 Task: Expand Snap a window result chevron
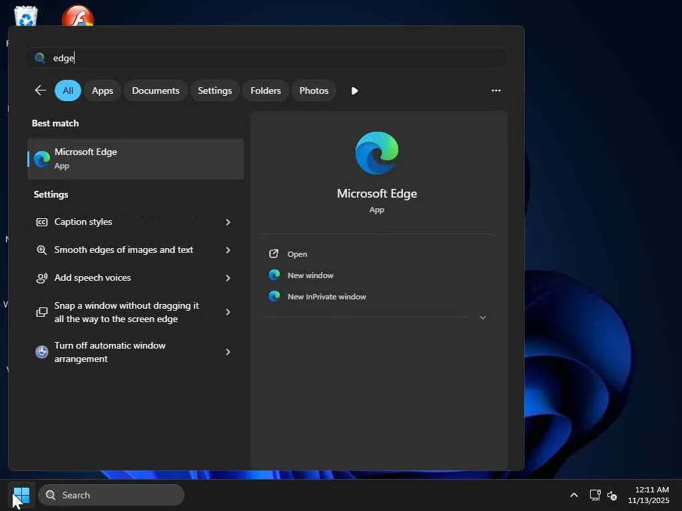click(228, 312)
